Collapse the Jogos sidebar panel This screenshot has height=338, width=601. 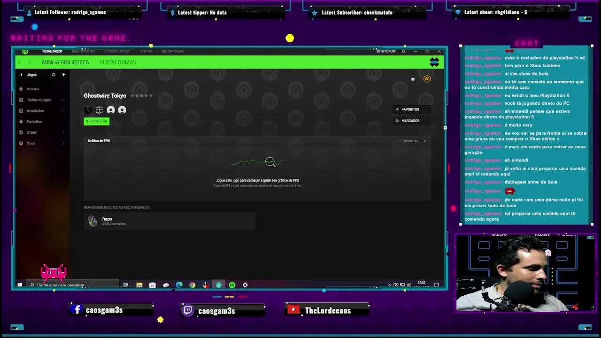click(21, 75)
